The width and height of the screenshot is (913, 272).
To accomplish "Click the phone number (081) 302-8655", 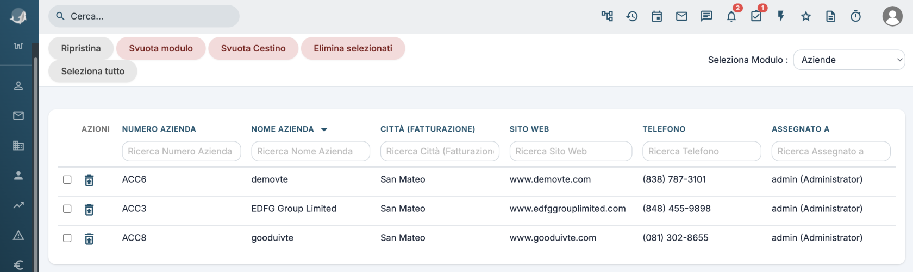I will pyautogui.click(x=676, y=238).
